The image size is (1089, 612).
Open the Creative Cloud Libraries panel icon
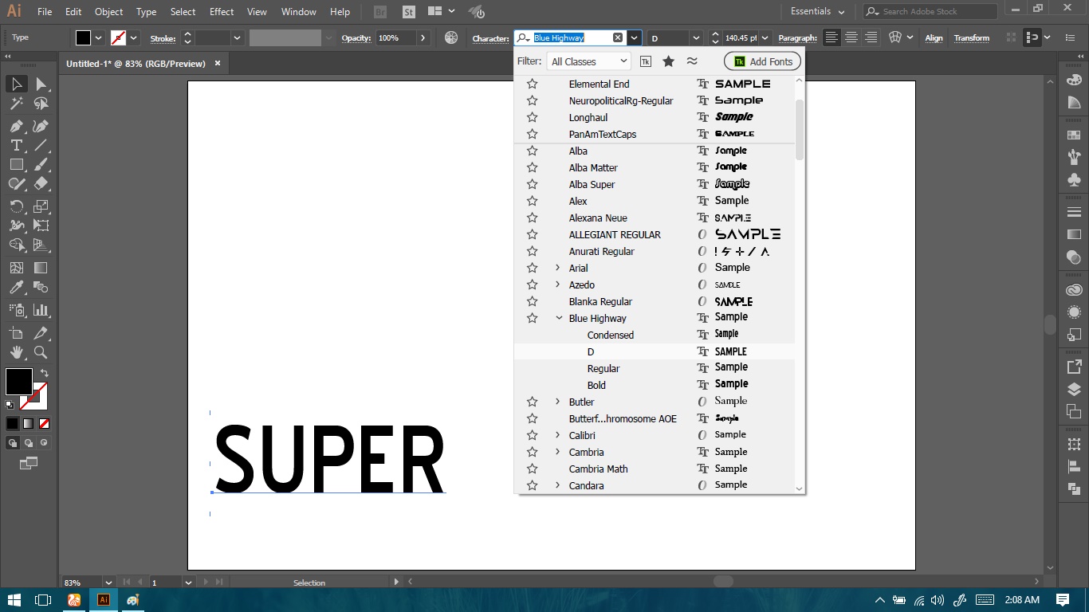click(1074, 290)
